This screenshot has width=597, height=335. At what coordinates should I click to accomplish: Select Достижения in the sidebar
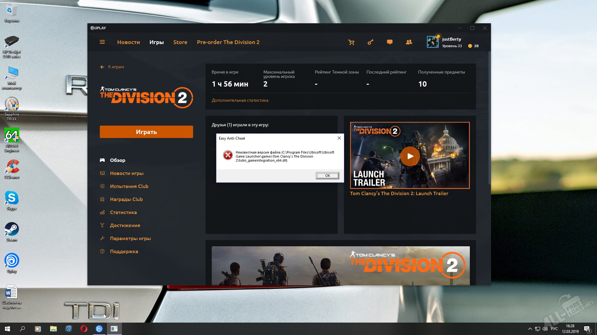tap(125, 226)
